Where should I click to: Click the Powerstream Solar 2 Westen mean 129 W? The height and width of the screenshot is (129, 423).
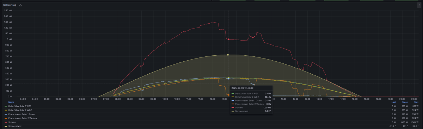(x=405, y=118)
